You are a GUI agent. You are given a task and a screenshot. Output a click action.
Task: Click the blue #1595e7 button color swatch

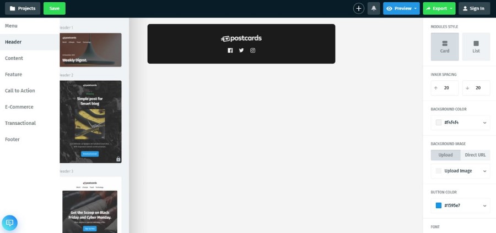pos(439,206)
